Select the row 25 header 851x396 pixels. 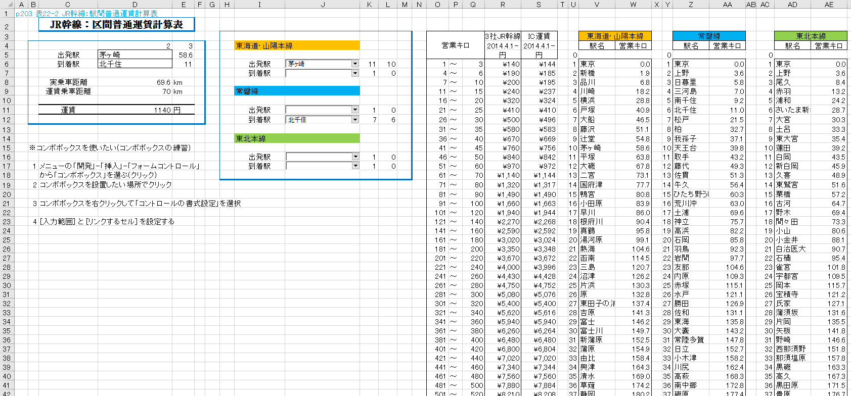click(7, 239)
